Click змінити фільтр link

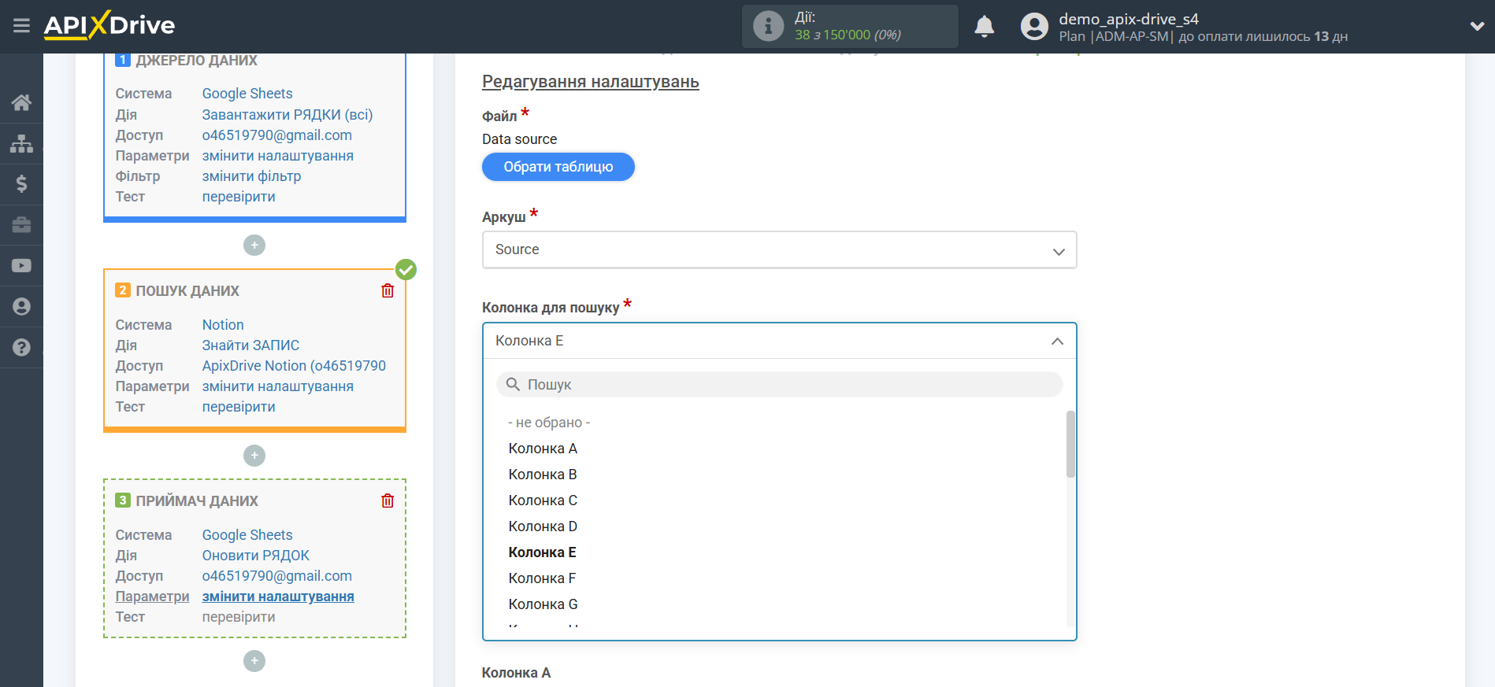pyautogui.click(x=251, y=176)
